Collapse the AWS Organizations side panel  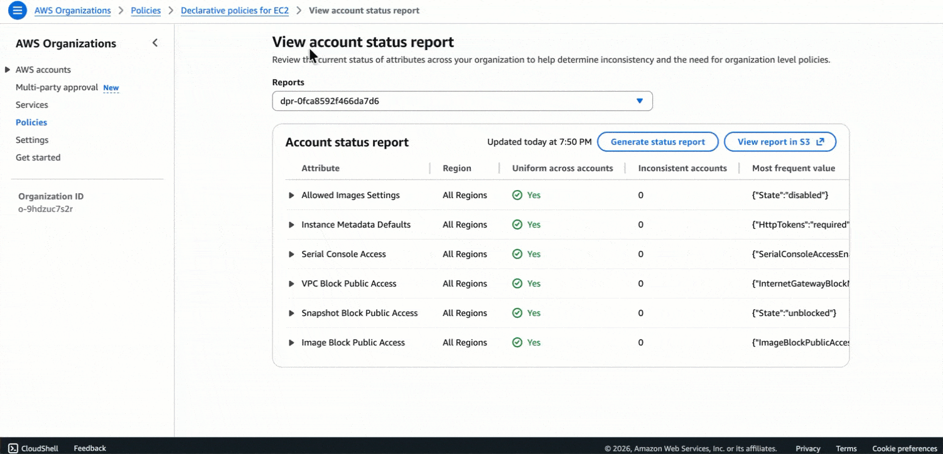[x=155, y=43]
